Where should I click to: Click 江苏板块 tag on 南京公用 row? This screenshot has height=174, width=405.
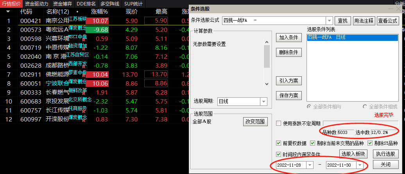coord(77,19)
